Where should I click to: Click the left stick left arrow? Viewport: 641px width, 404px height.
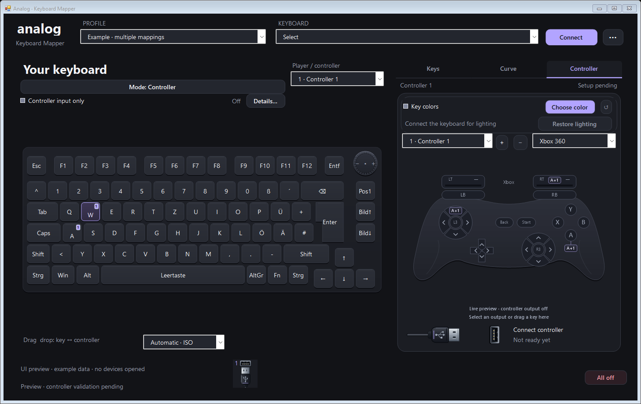[x=444, y=222]
